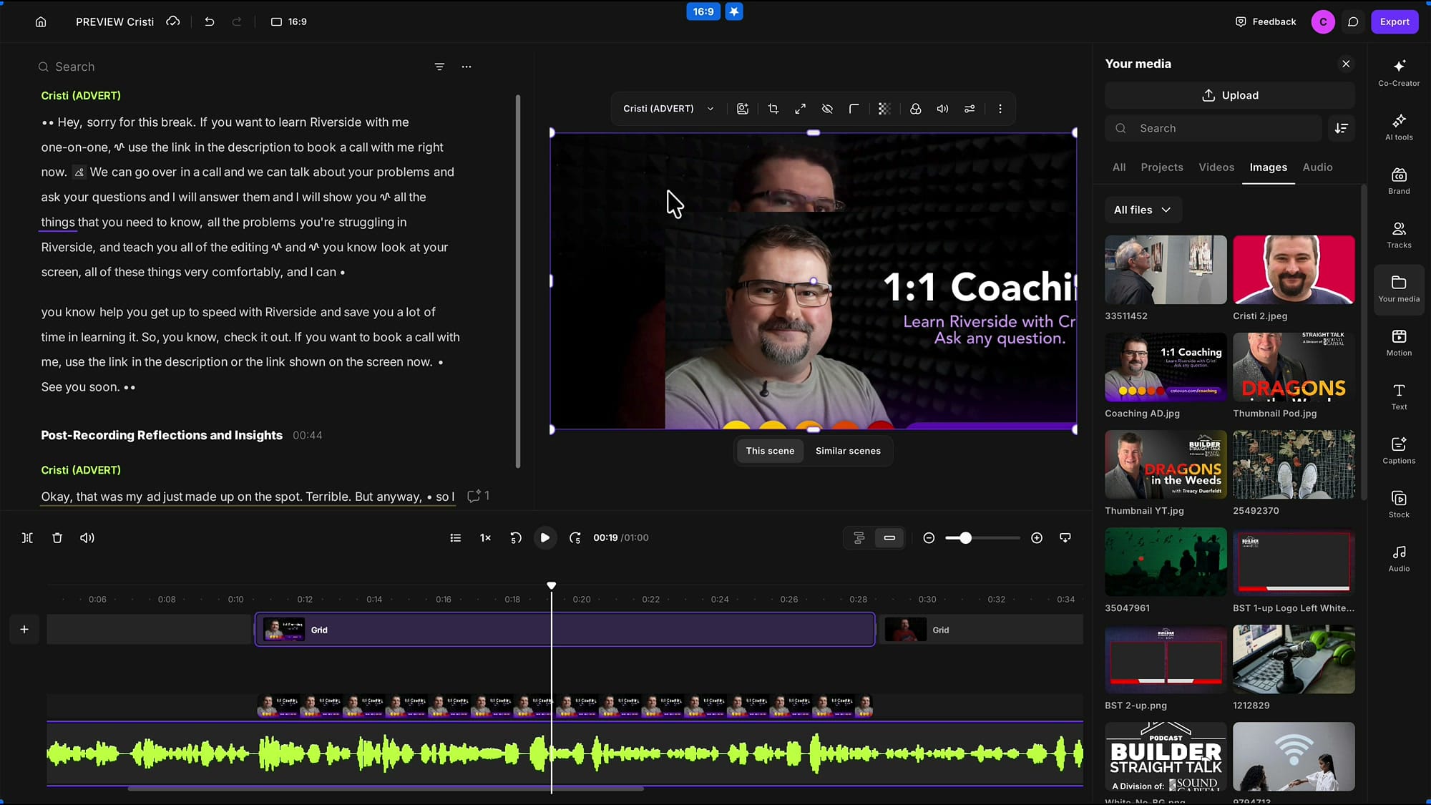Select the Coaching AD.jpg thumbnail
This screenshot has width=1431, height=805.
[x=1166, y=367]
